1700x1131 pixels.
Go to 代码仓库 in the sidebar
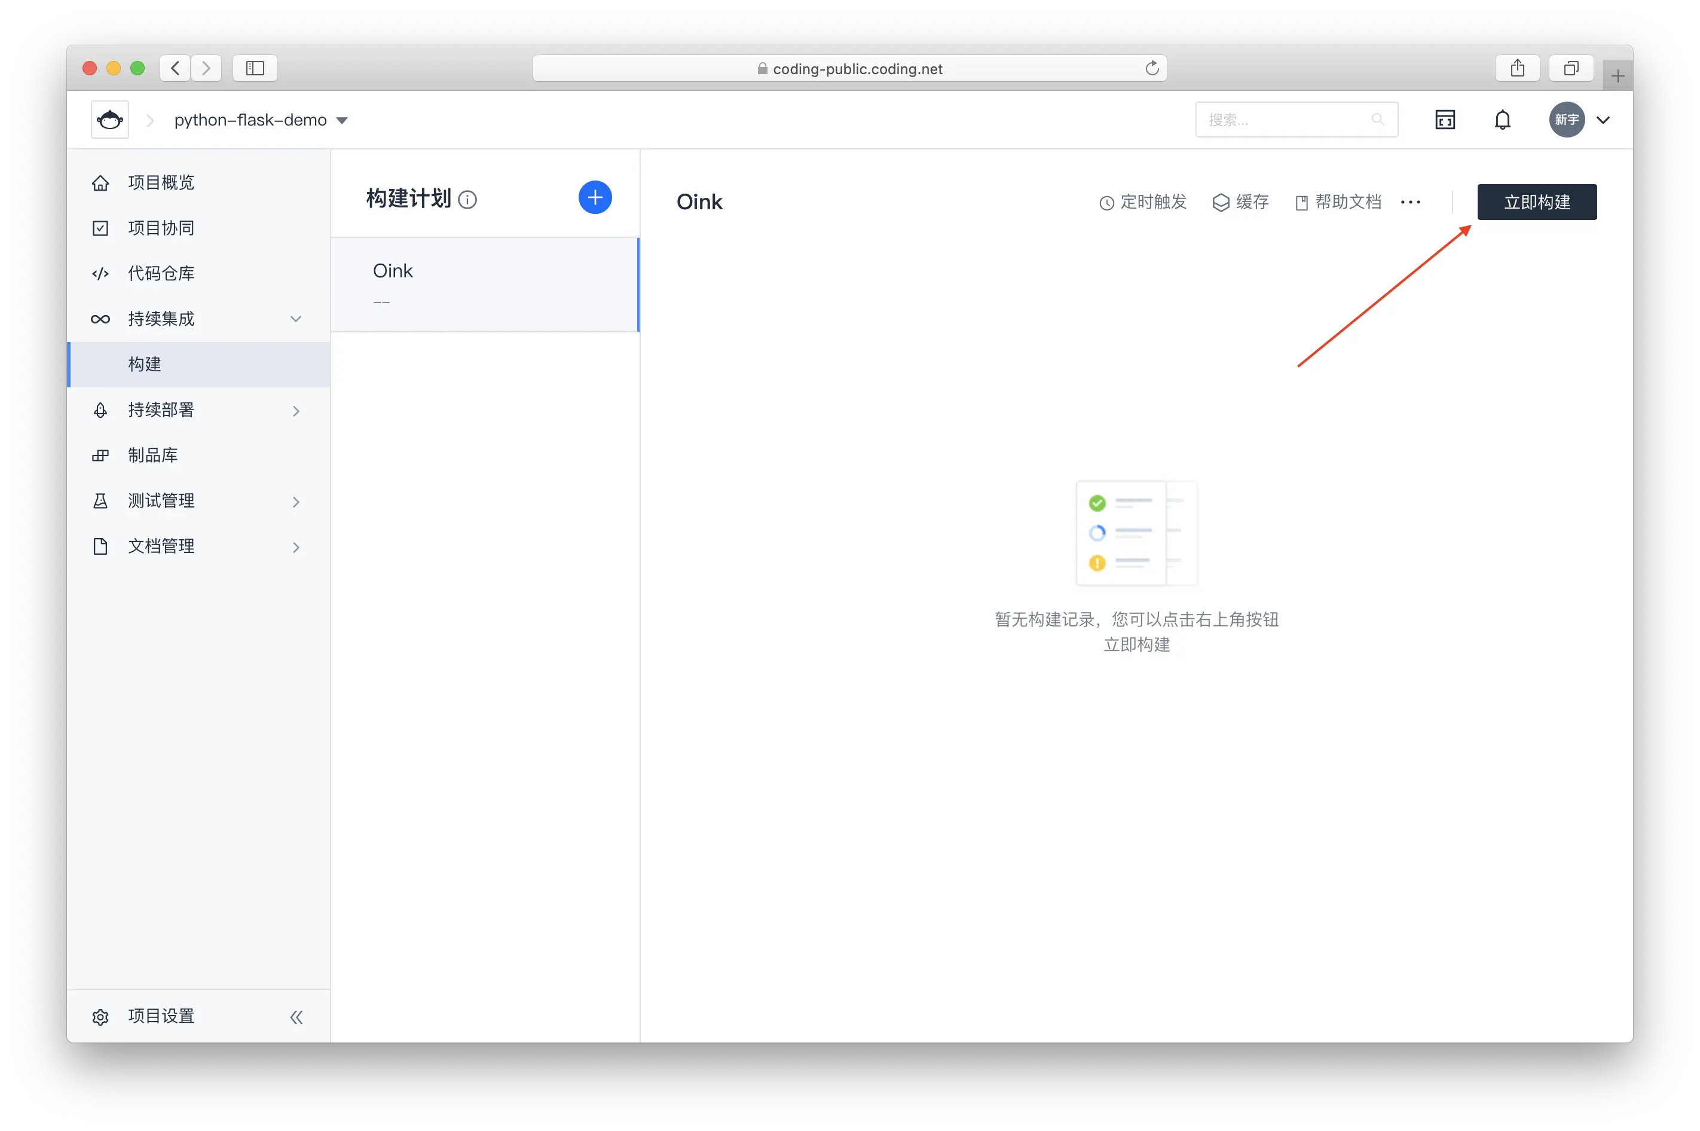tap(161, 273)
